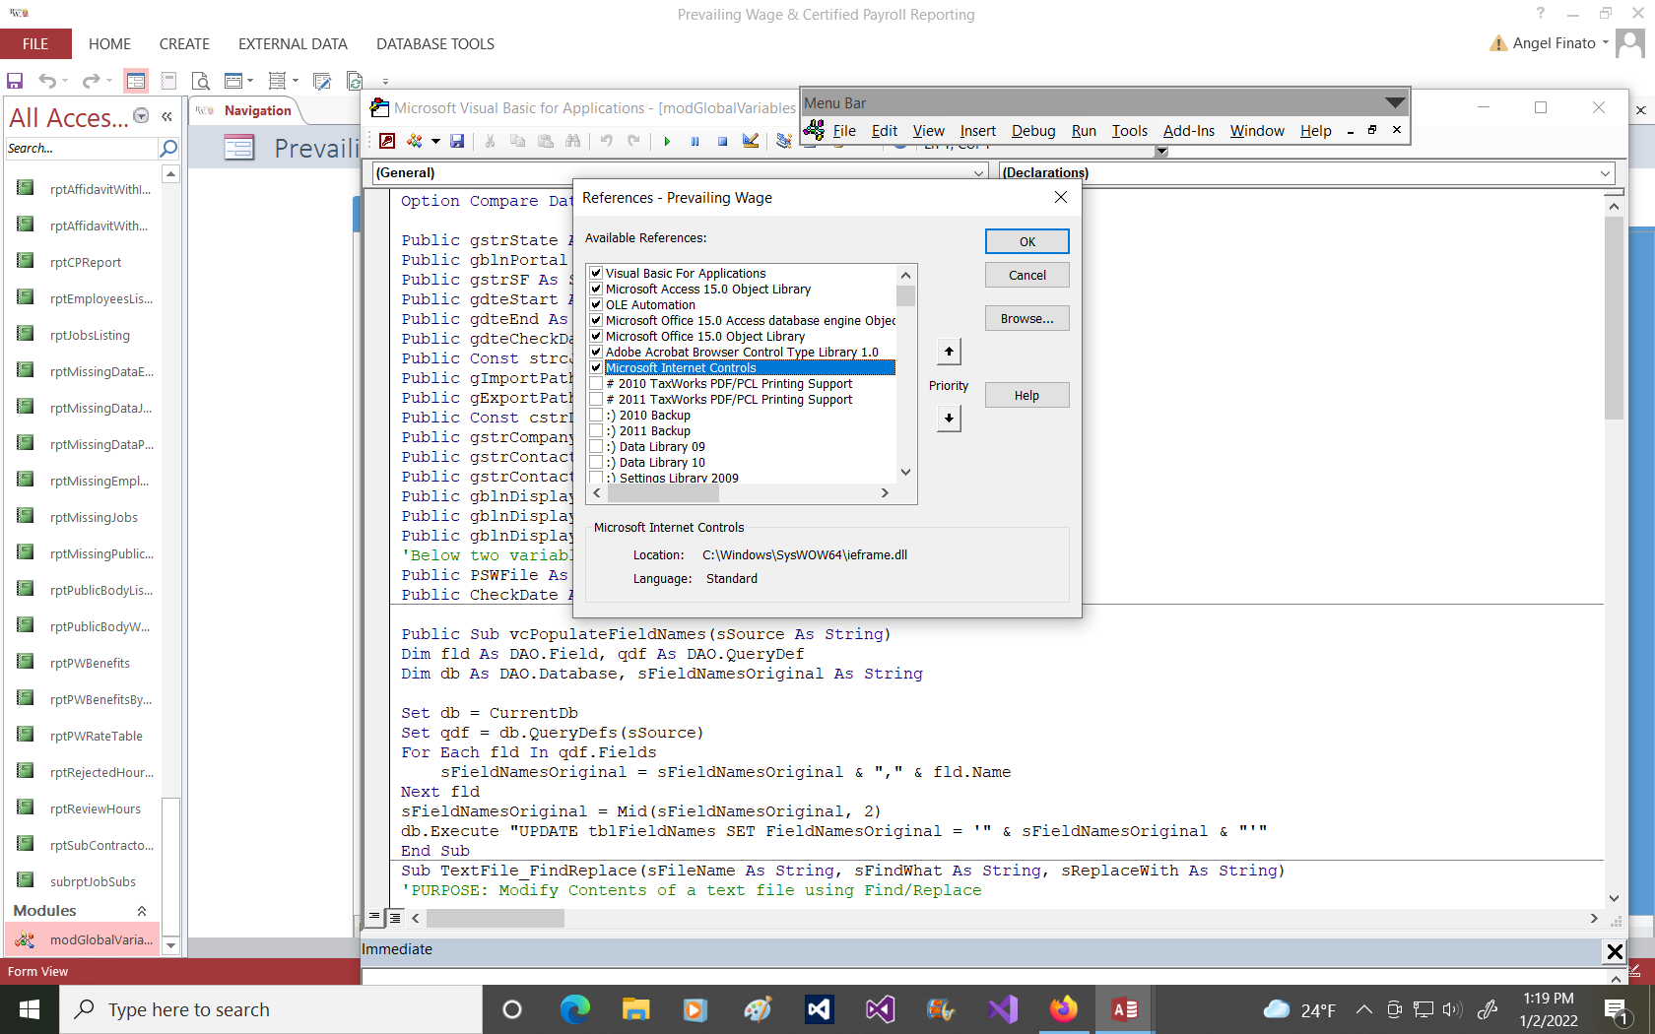The width and height of the screenshot is (1655, 1034).
Task: Uncheck Adobe Acrobat Browser Control Type Library
Action: click(x=596, y=353)
